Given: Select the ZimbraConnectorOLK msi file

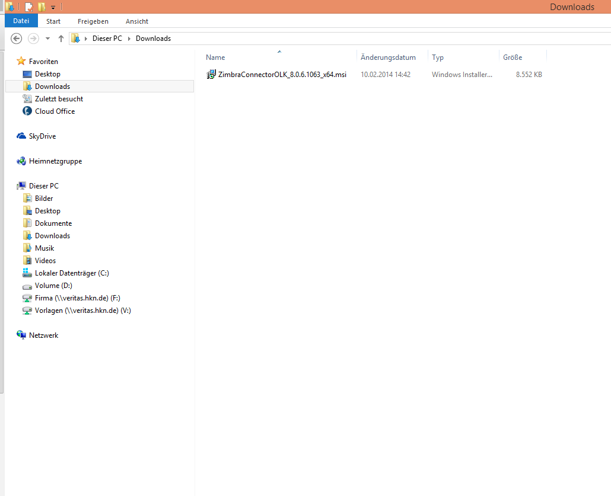Looking at the screenshot, I should click(x=282, y=75).
